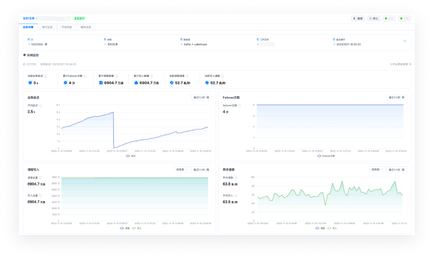Open the granularity dropdown in 同步速度 chart

377,170
